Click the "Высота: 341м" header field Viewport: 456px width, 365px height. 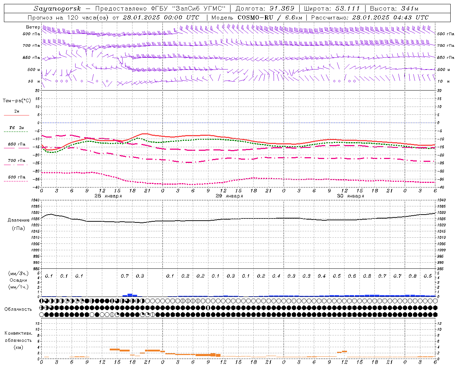(x=394, y=9)
